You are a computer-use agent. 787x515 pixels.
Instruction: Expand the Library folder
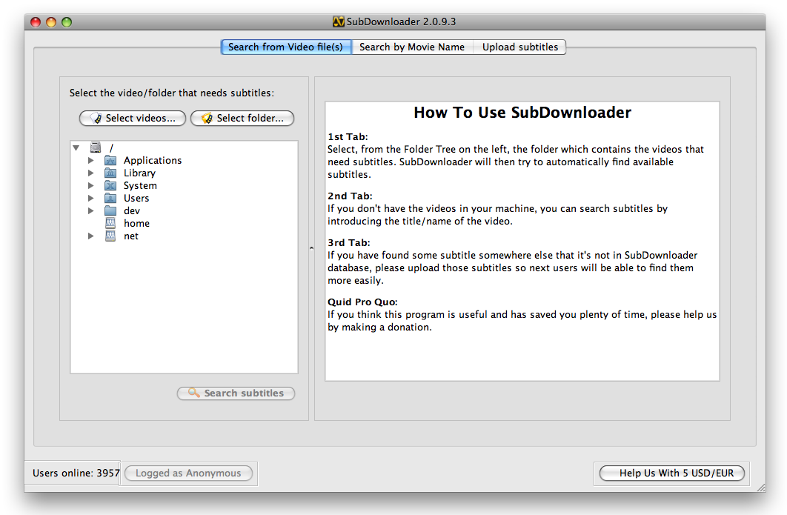click(91, 173)
